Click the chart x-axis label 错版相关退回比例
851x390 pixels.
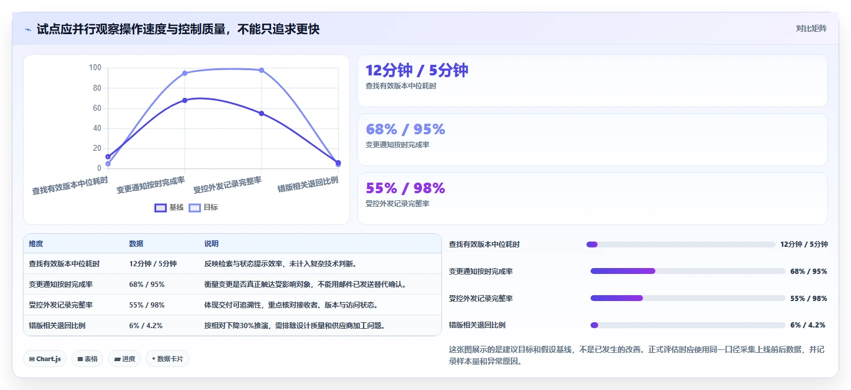tap(308, 184)
